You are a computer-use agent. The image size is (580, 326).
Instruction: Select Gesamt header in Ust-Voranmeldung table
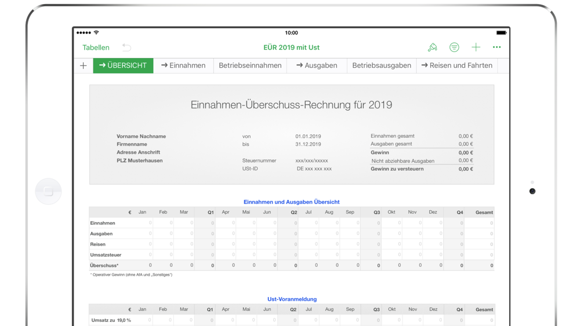pos(484,309)
